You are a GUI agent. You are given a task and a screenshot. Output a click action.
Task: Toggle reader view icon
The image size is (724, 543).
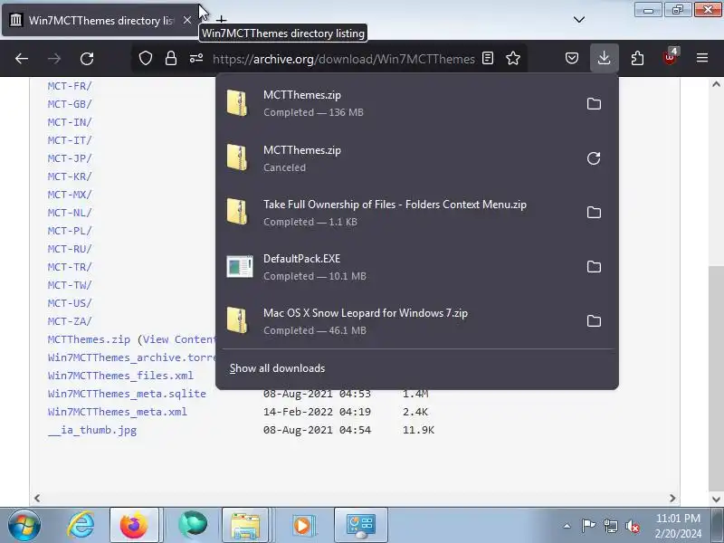[x=488, y=58]
